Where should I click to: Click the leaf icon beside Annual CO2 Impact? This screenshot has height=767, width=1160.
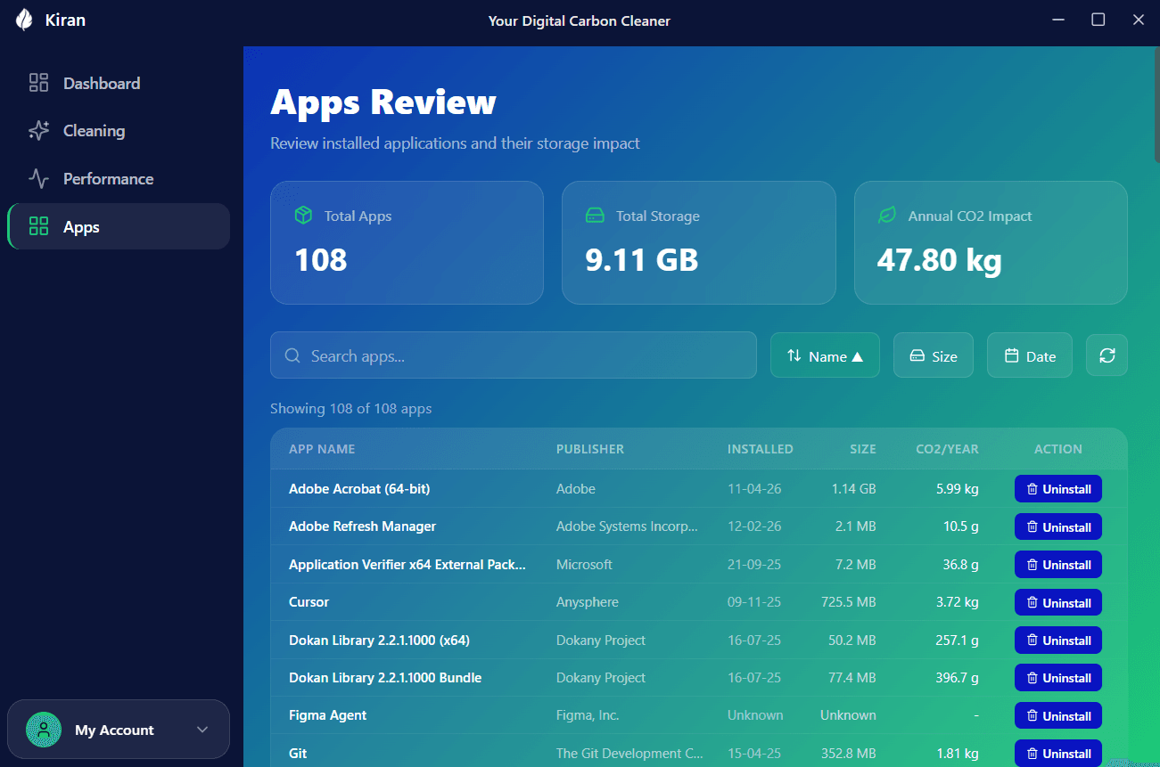tap(887, 216)
